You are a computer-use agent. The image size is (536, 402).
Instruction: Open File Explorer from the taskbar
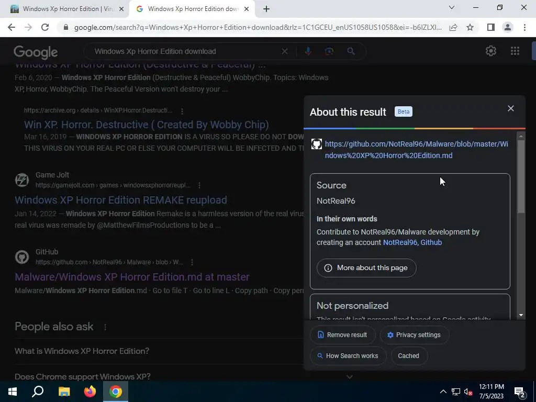(64, 392)
